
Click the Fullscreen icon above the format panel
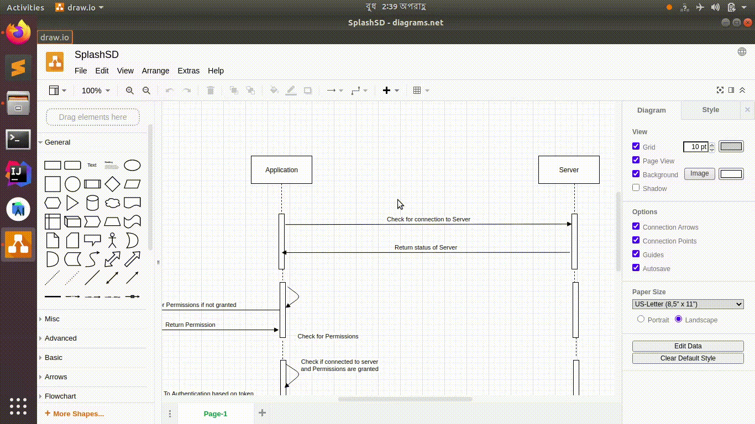[720, 89]
